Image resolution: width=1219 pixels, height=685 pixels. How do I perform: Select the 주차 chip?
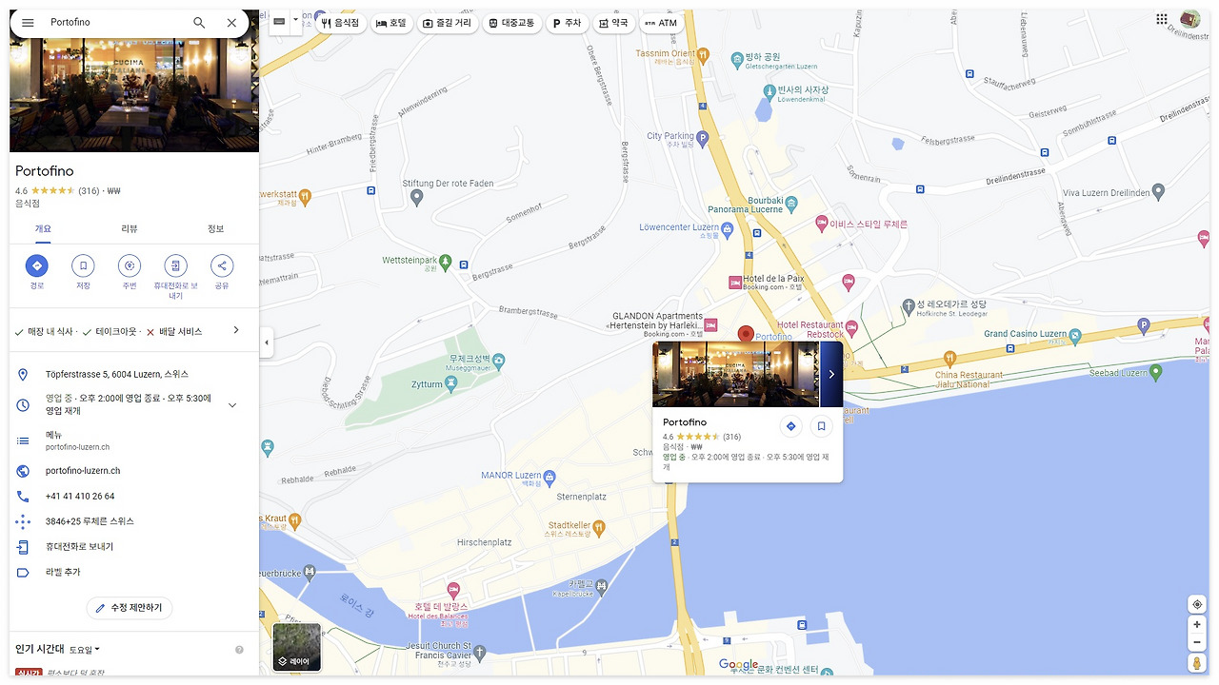pyautogui.click(x=568, y=23)
